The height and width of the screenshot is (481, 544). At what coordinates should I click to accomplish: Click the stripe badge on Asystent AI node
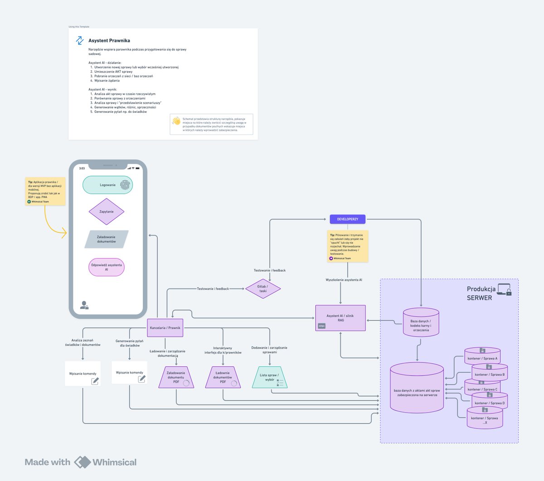(x=321, y=326)
